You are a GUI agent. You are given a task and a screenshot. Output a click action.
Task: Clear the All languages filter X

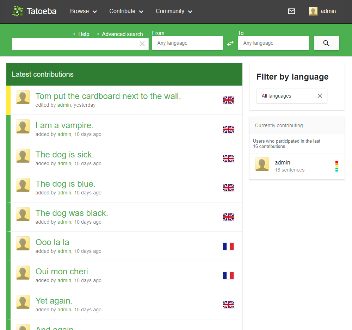(x=320, y=96)
